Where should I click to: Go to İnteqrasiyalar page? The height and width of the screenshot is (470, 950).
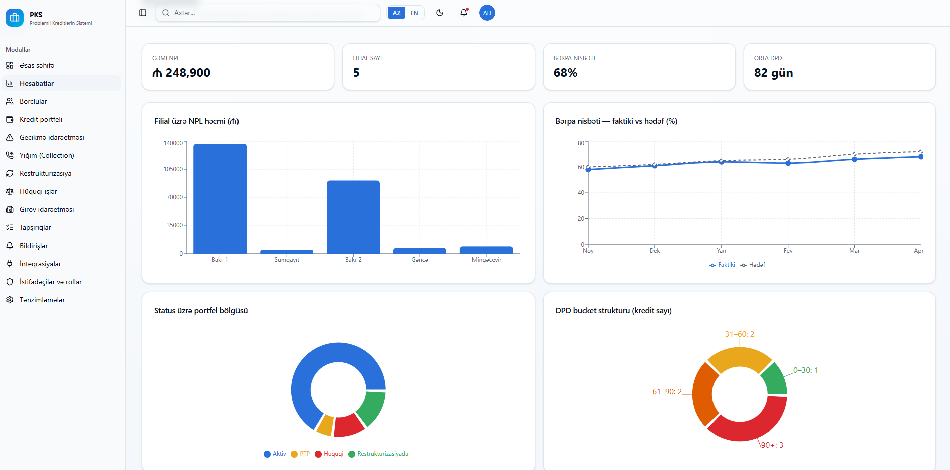(x=61, y=264)
